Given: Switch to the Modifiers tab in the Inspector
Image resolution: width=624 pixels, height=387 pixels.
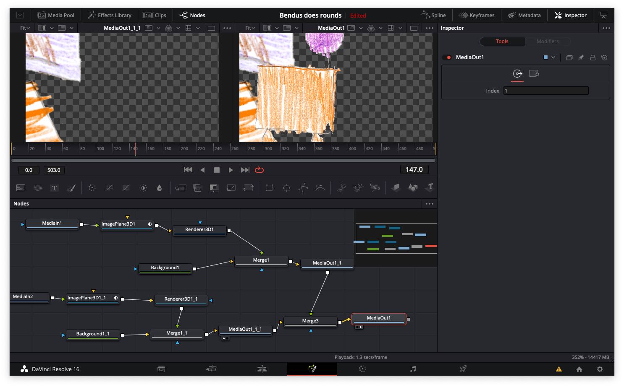Looking at the screenshot, I should (548, 42).
